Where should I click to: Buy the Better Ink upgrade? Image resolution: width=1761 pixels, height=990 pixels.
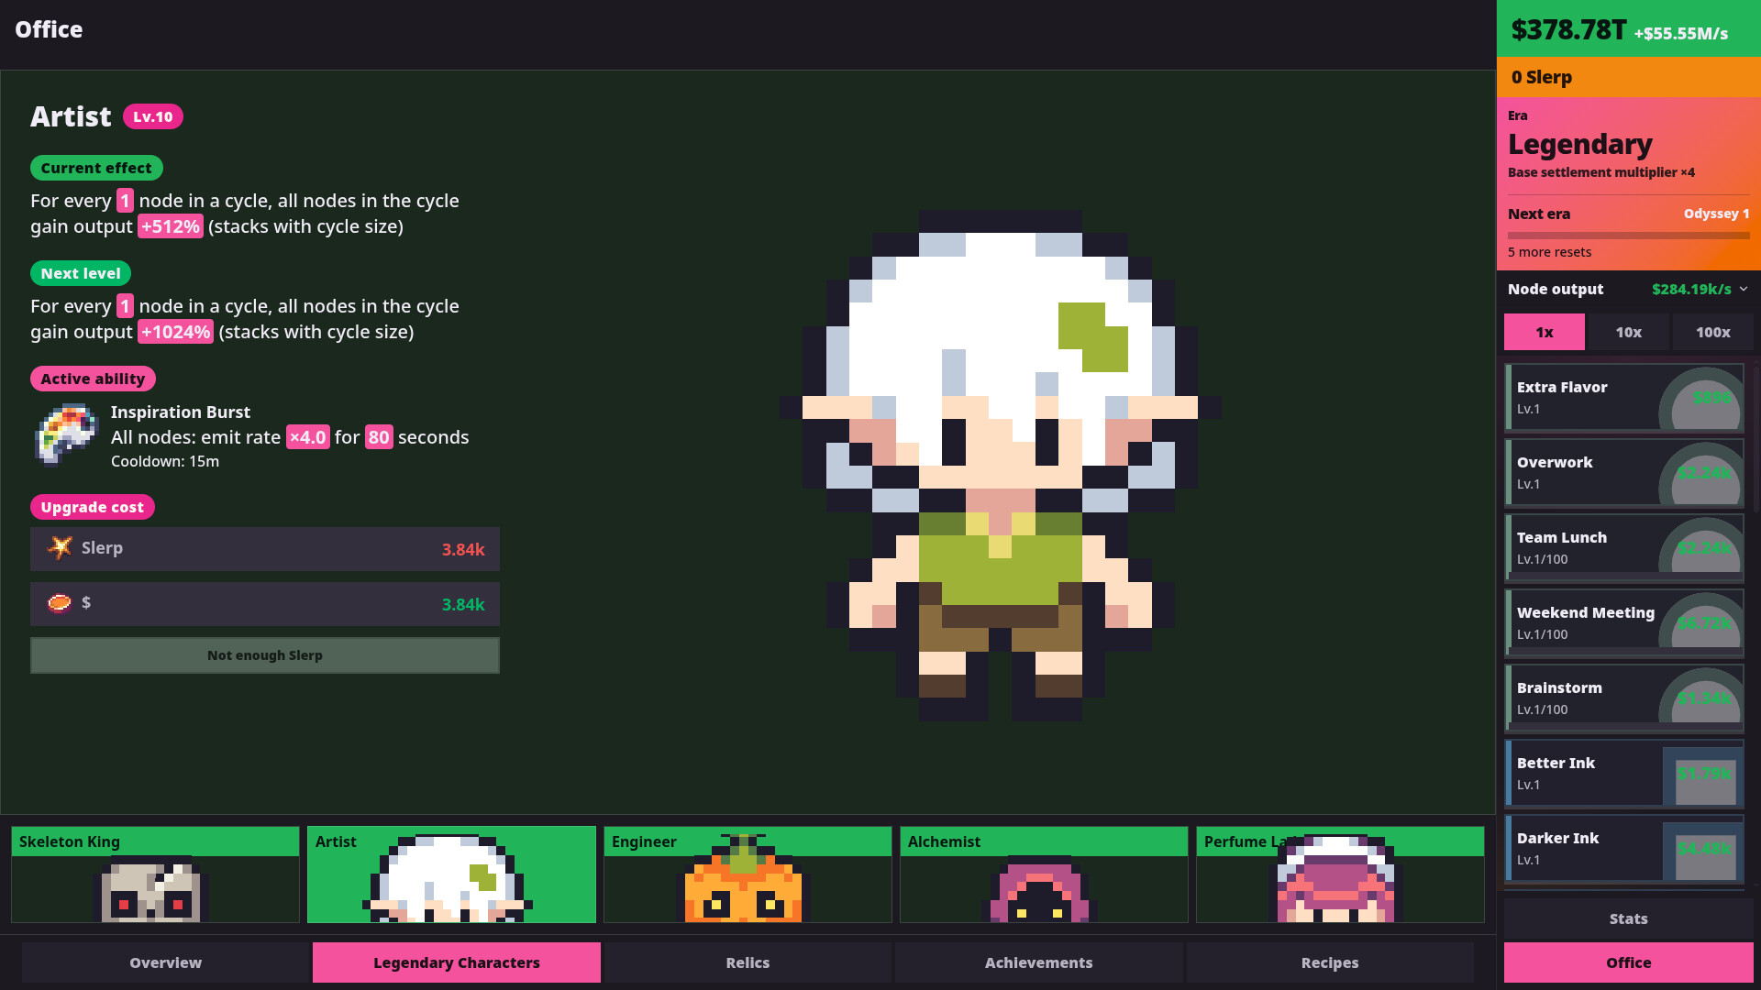[x=1624, y=774]
